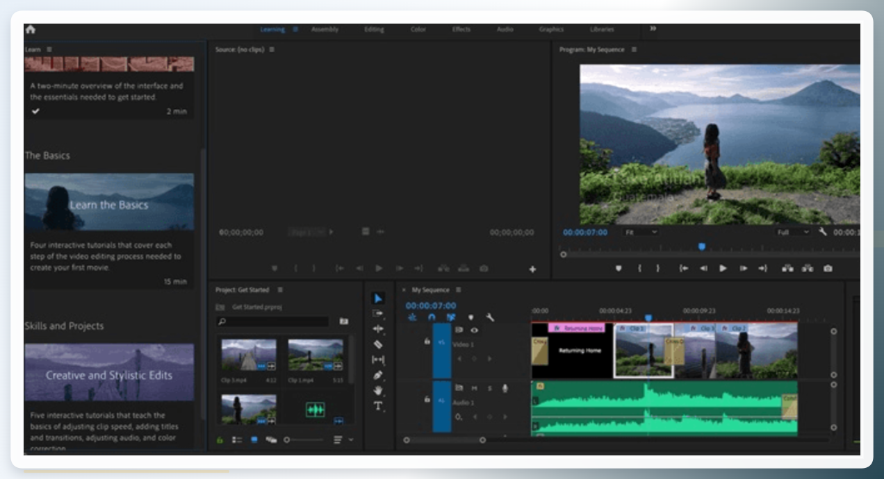Open Program monitor wrench settings
884x479 pixels.
pyautogui.click(x=823, y=232)
